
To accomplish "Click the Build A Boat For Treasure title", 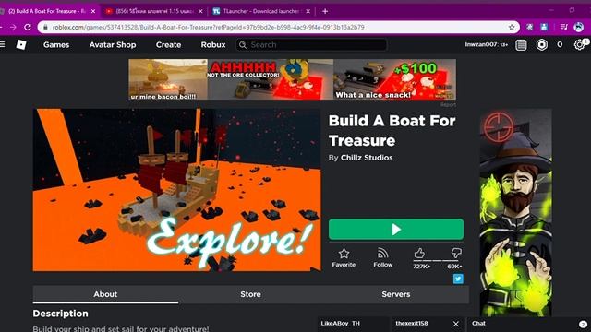I will coord(392,131).
